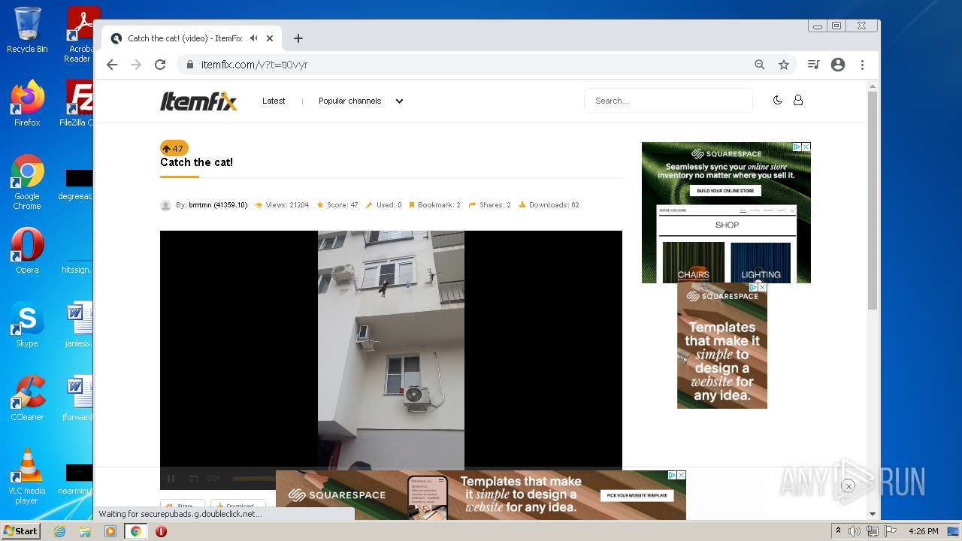The height and width of the screenshot is (541, 962).
Task: Open Skype desktop shortcut
Action: pos(27,324)
